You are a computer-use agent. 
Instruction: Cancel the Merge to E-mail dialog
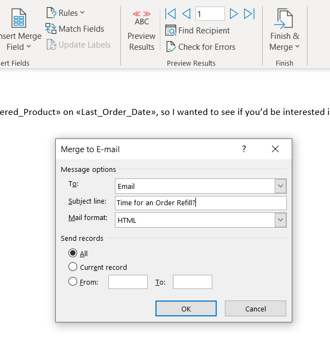pos(255,309)
